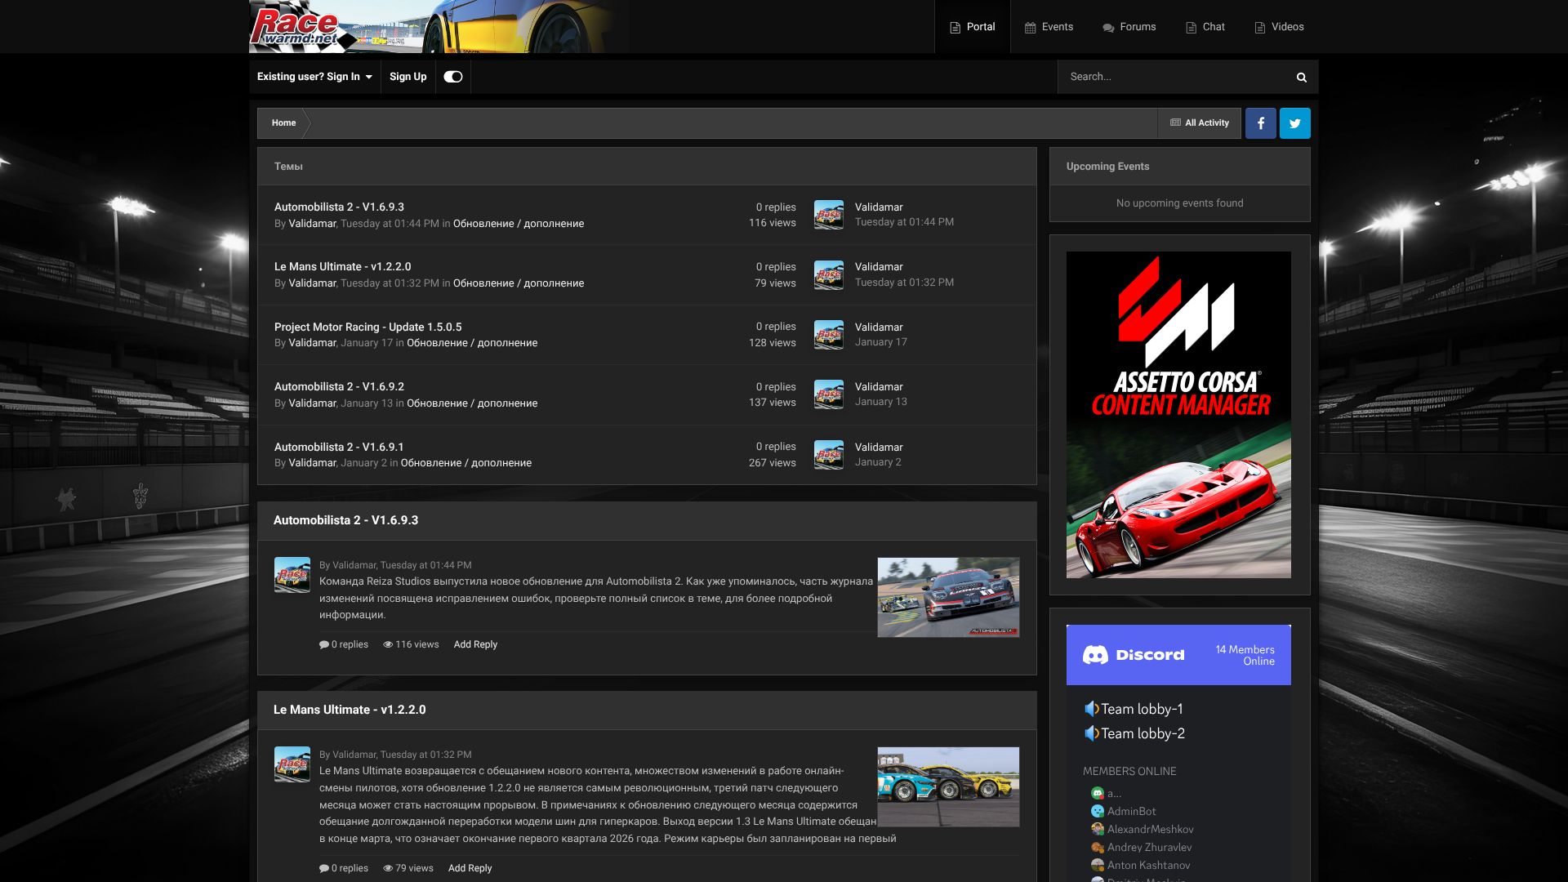Viewport: 1568px width, 882px height.
Task: Add Reply to Automobilista 2 - V1.6.9.3 article
Action: click(x=475, y=644)
